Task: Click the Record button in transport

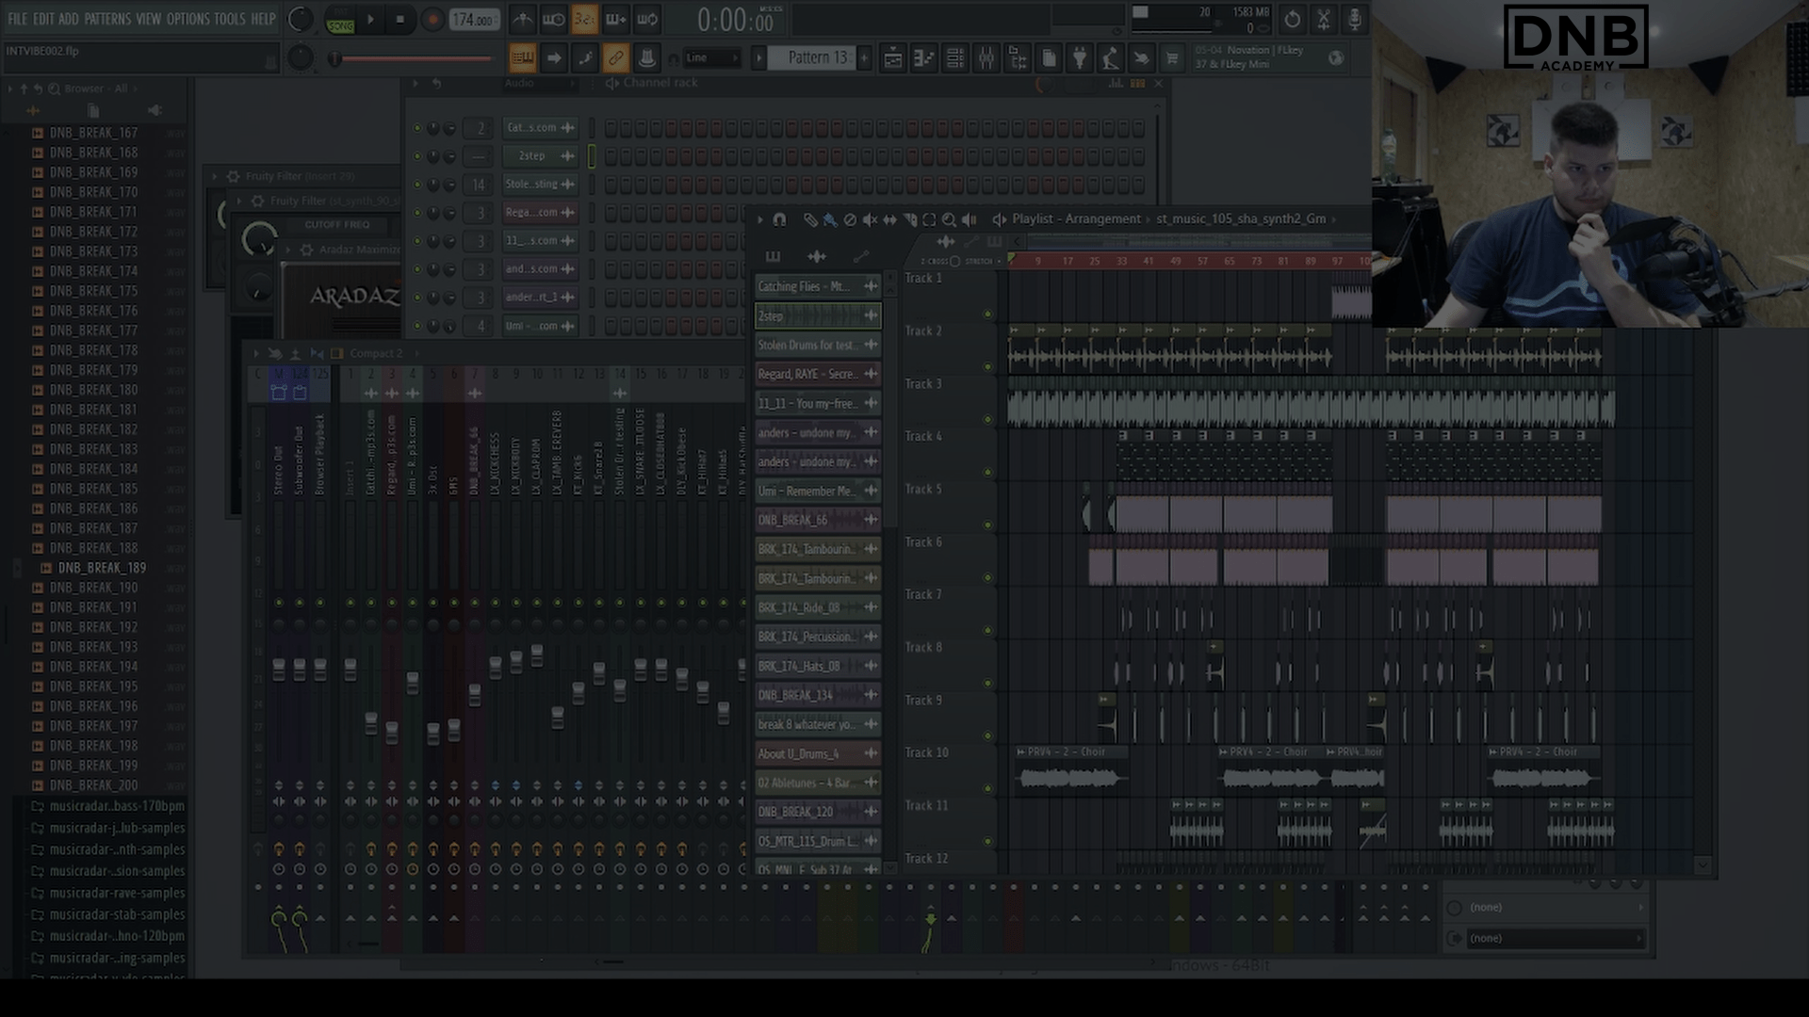Action: point(432,19)
